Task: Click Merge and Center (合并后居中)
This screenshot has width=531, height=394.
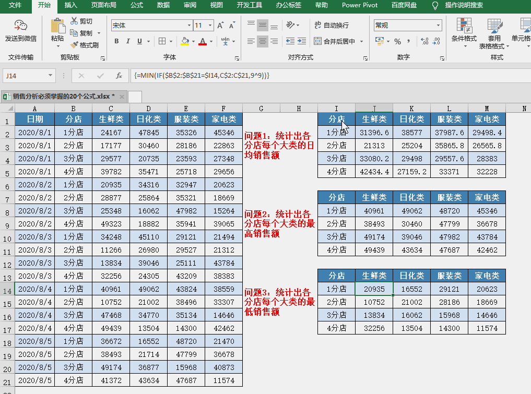Action: (334, 41)
